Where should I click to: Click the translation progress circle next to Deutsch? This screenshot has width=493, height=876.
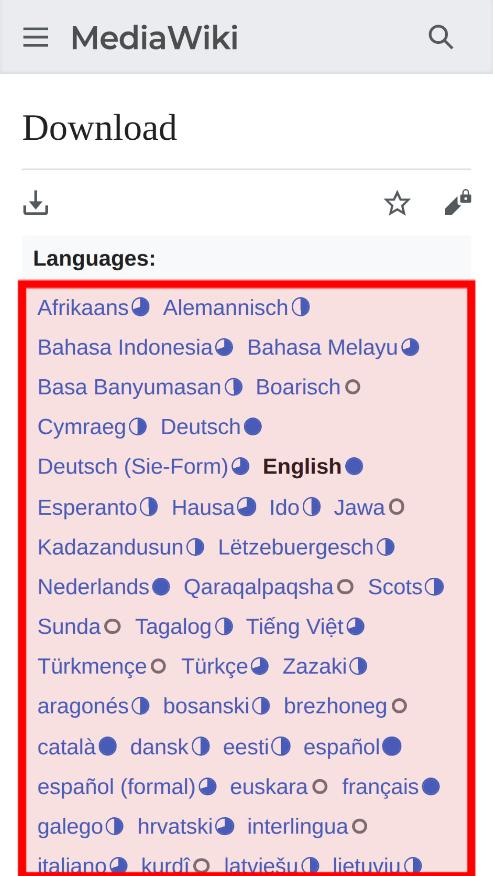(x=253, y=427)
